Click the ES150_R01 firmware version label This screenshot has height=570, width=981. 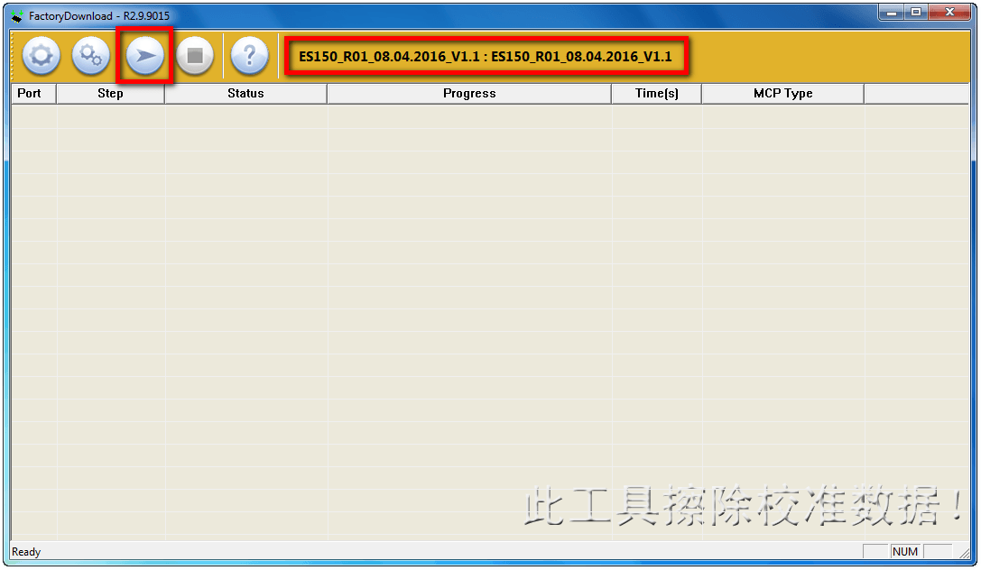coord(486,57)
